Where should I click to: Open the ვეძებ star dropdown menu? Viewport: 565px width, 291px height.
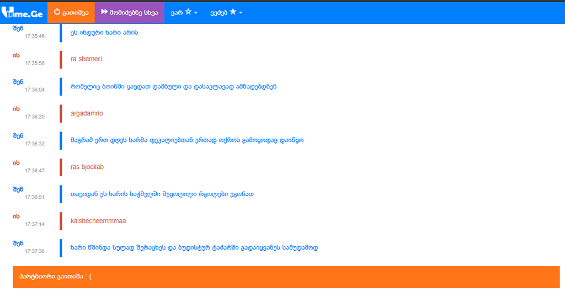point(226,13)
